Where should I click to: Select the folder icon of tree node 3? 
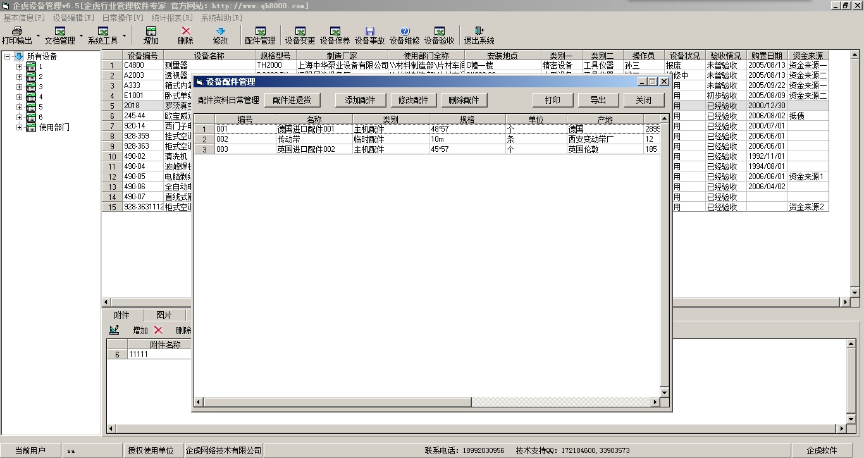(30, 87)
